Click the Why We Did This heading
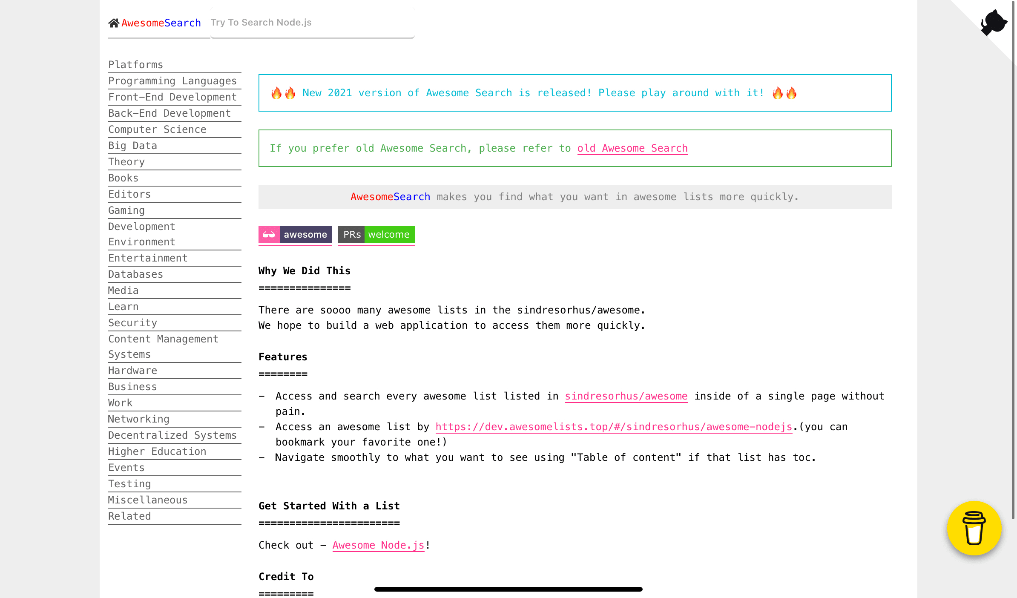The height and width of the screenshot is (598, 1017). click(305, 271)
